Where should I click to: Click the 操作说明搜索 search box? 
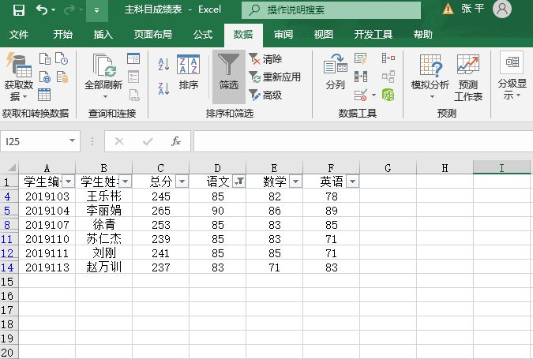(x=331, y=9)
